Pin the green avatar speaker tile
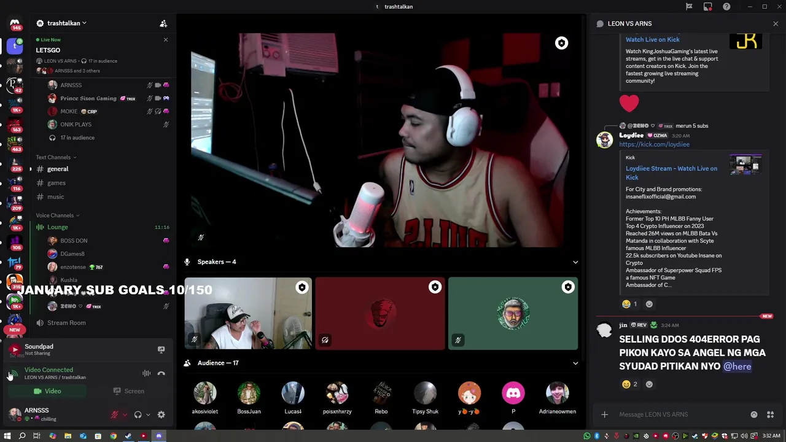786x442 pixels. coord(568,287)
